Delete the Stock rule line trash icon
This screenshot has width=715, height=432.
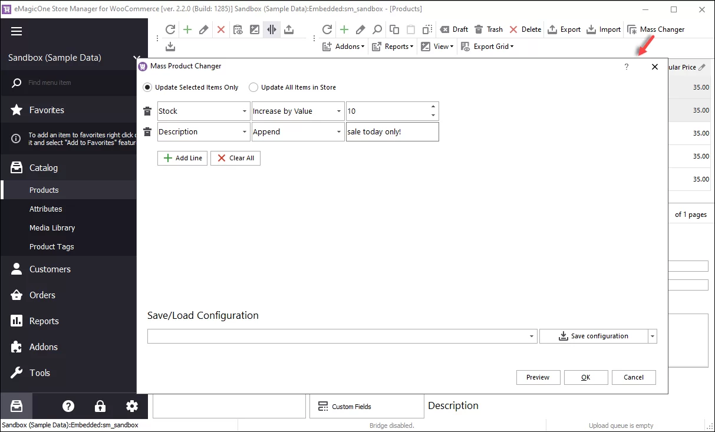point(147,111)
